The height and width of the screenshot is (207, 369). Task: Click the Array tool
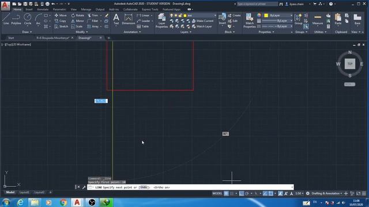click(93, 26)
